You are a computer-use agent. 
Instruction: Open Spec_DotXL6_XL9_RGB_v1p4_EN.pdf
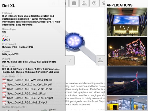coord(28,98)
